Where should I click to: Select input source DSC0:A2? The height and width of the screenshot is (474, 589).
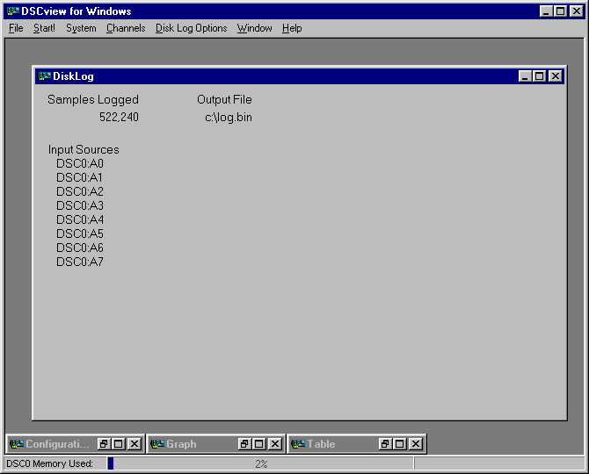(80, 191)
